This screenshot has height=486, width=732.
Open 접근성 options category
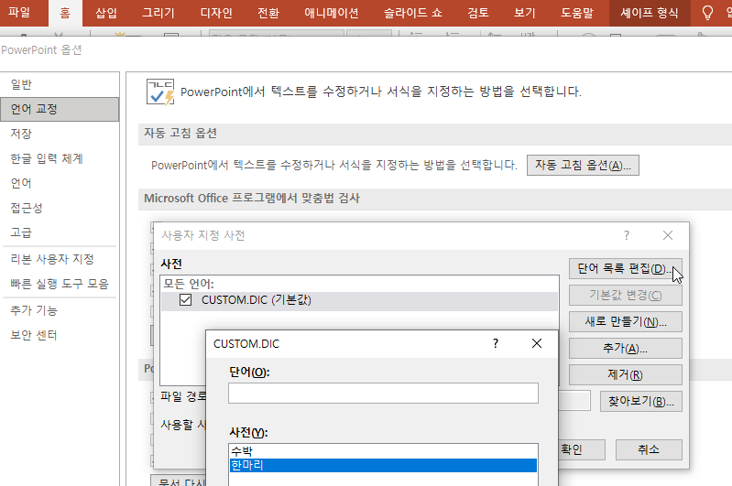[60, 208]
